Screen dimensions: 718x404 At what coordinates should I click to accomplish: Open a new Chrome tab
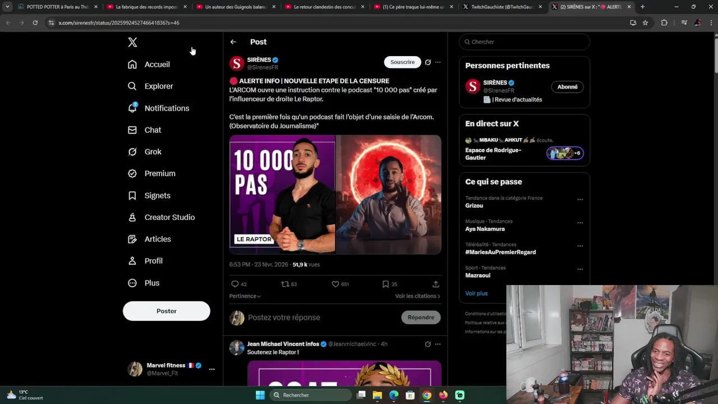pyautogui.click(x=642, y=7)
